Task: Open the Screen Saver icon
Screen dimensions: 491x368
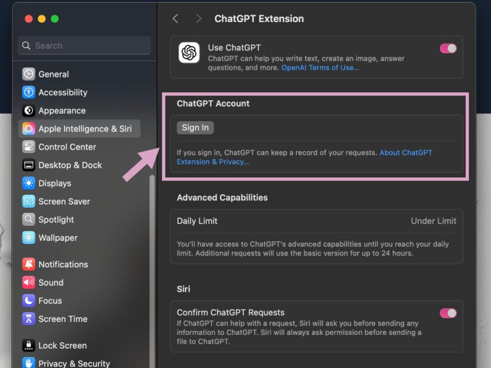Action: [28, 202]
